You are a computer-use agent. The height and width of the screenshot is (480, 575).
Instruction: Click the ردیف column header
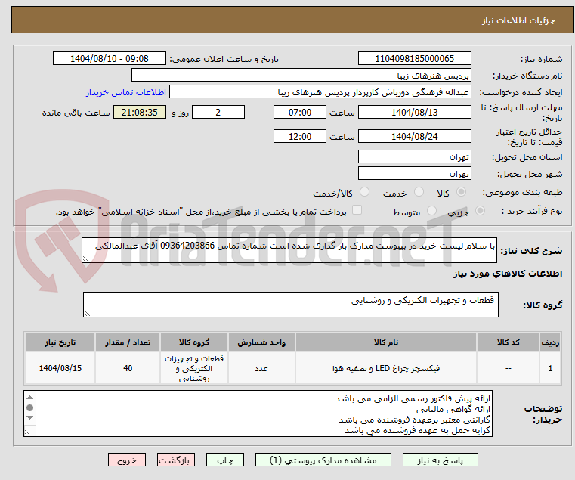550,342
